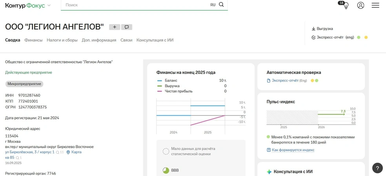The image size is (386, 176).
Task: Click the Контур Фокус logo
Action: click(x=25, y=5)
